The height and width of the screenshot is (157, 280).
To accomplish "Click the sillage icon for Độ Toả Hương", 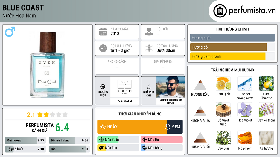I will click(x=149, y=48).
